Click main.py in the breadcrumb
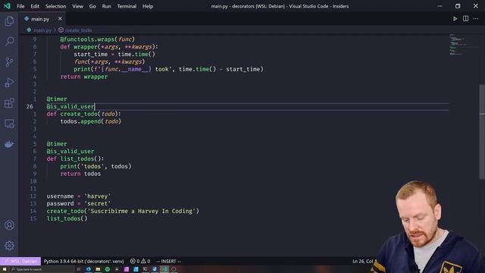The width and height of the screenshot is (485, 273). point(42,30)
